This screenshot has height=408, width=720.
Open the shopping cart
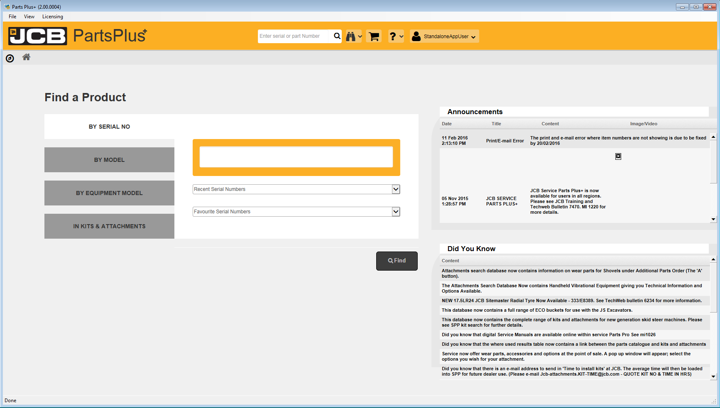(374, 37)
